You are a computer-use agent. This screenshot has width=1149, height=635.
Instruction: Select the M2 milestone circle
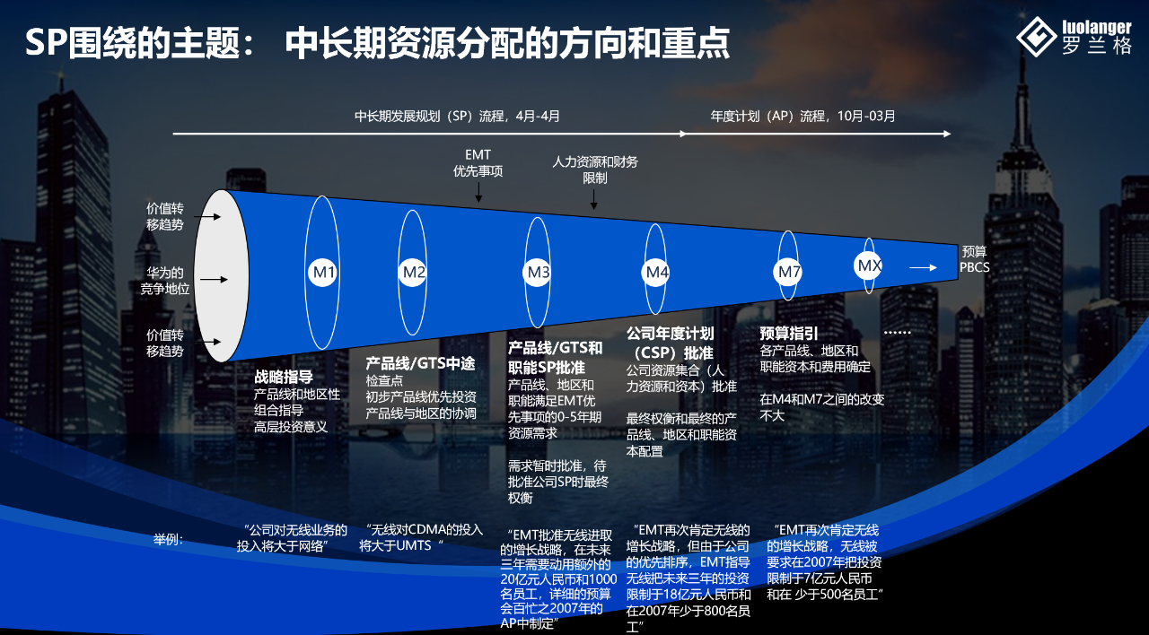[x=413, y=272]
